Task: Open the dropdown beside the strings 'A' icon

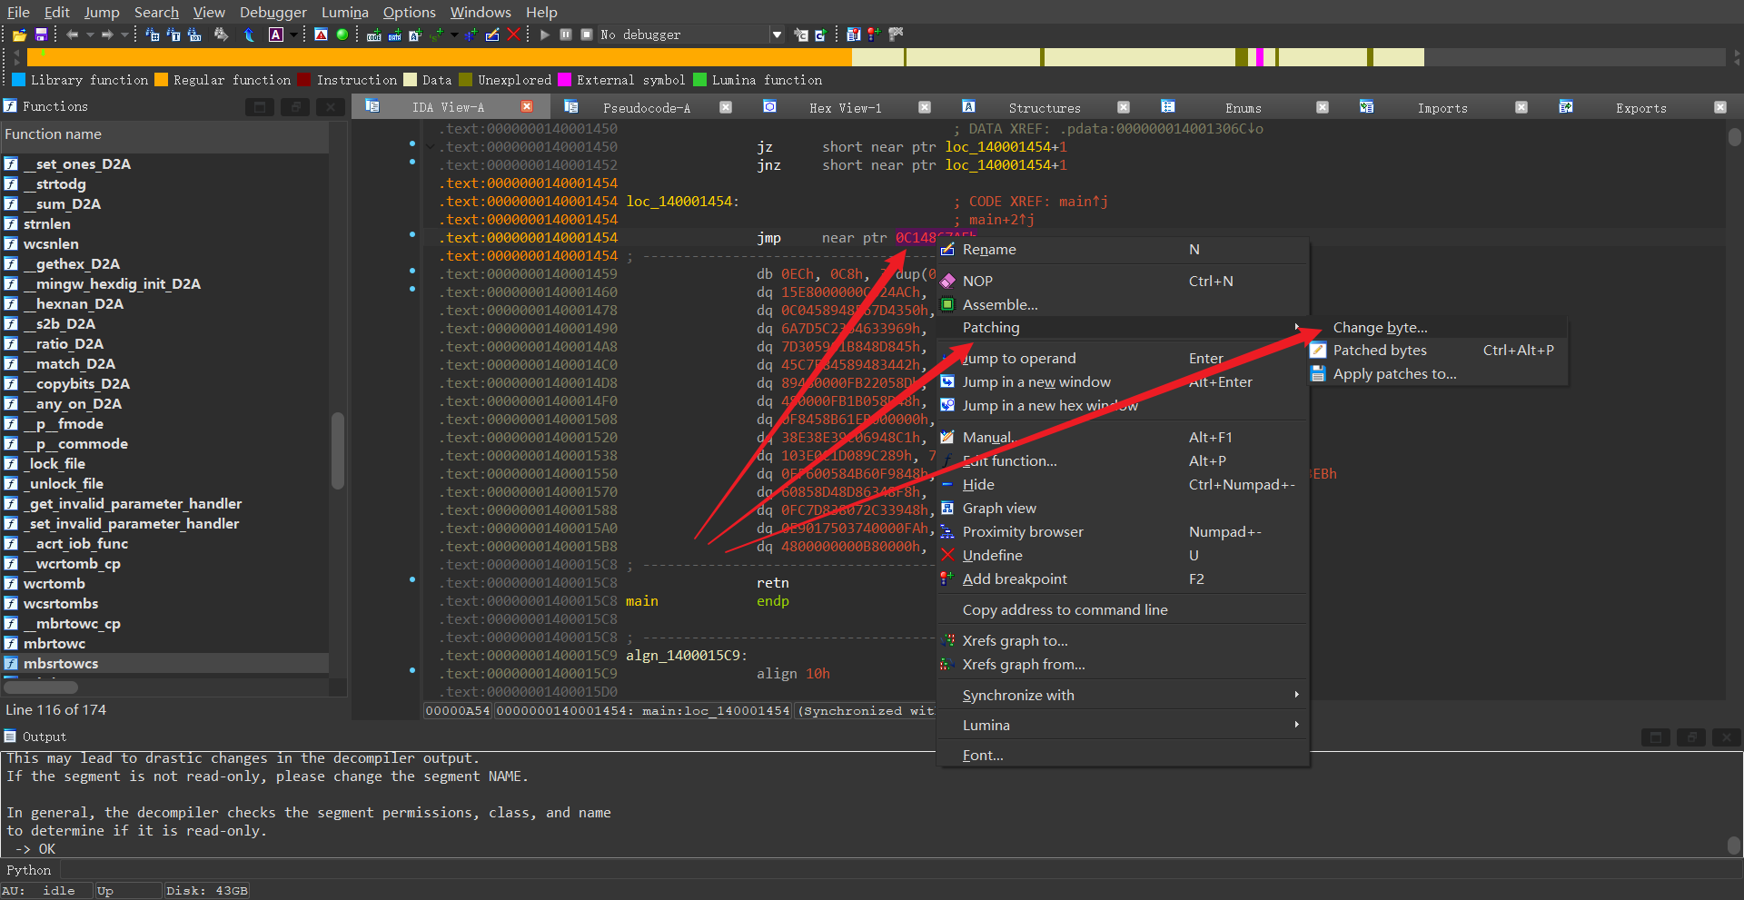Action: click(293, 35)
